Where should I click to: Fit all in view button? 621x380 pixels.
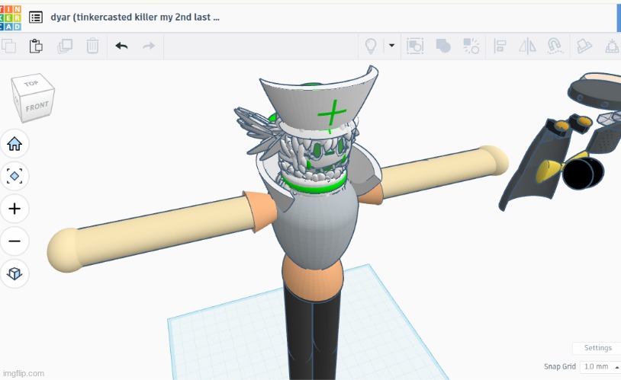point(14,176)
